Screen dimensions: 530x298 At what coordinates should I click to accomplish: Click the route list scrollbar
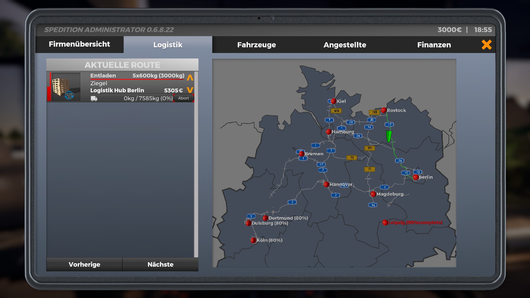(x=196, y=164)
